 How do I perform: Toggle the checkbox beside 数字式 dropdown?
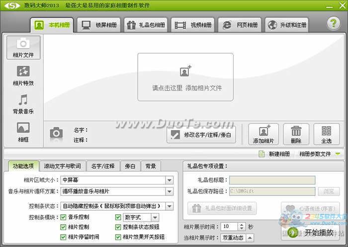pyautogui.click(x=118, y=217)
